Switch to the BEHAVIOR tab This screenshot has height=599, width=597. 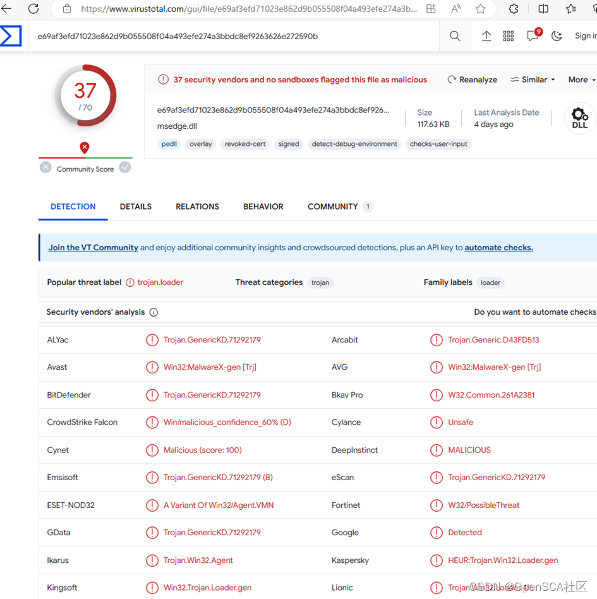click(x=263, y=207)
